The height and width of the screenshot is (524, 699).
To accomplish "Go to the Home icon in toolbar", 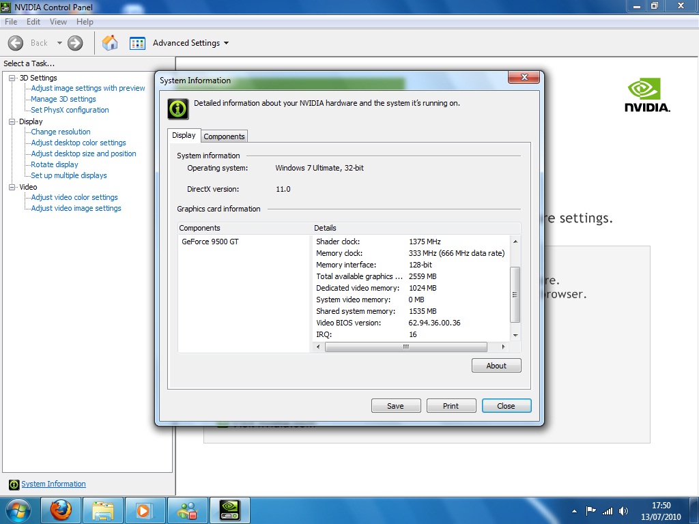I will (x=110, y=43).
